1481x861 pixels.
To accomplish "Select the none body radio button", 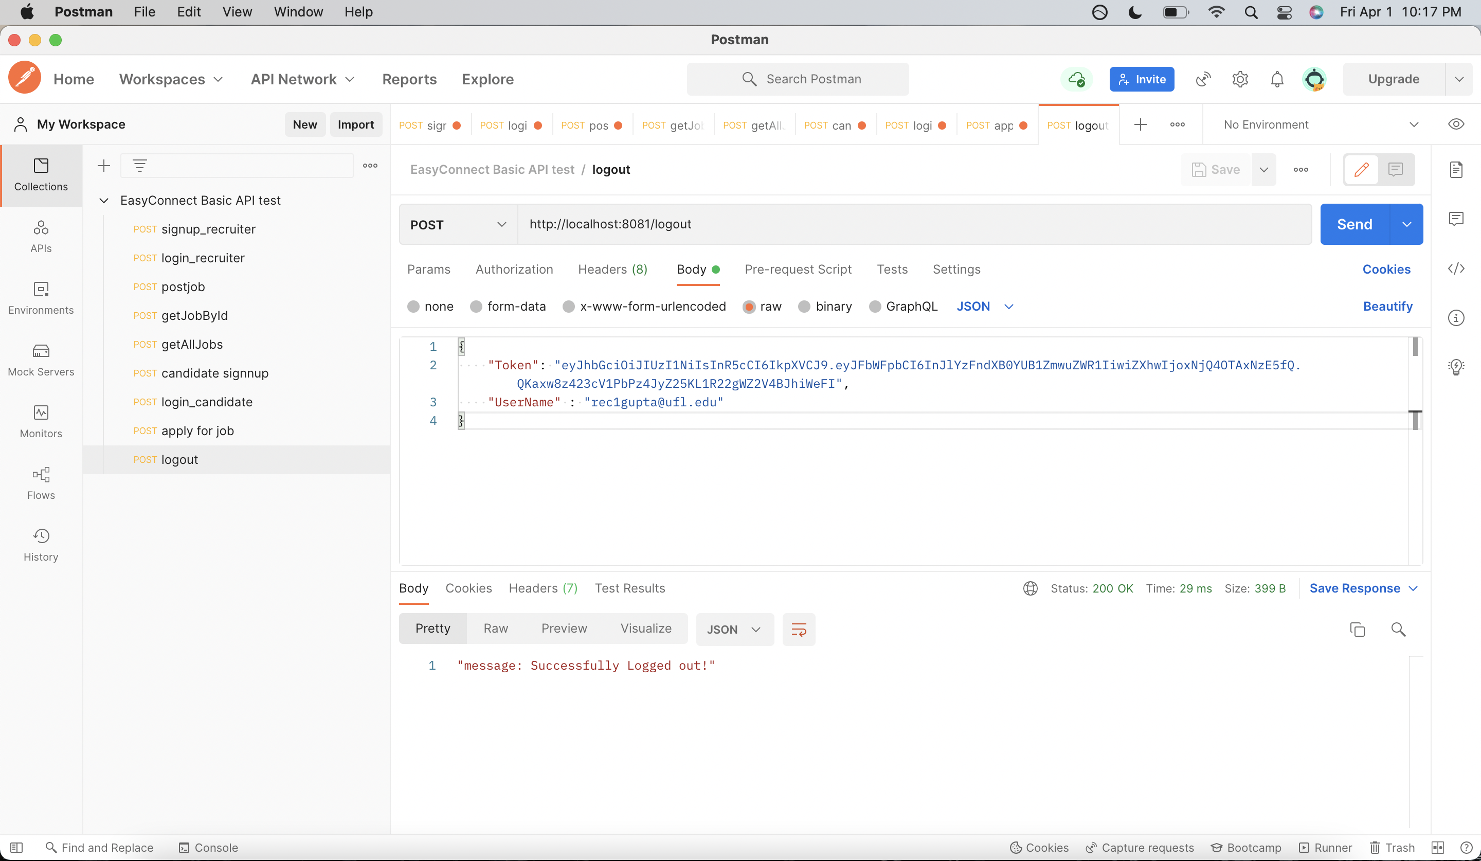I will point(413,306).
